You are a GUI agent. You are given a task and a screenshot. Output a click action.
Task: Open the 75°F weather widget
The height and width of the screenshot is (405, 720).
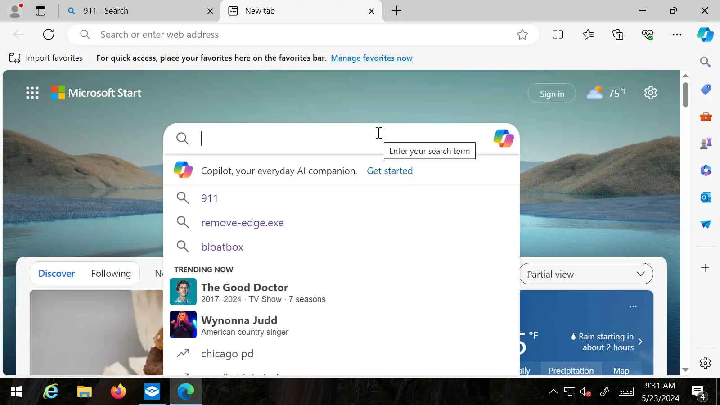(607, 93)
